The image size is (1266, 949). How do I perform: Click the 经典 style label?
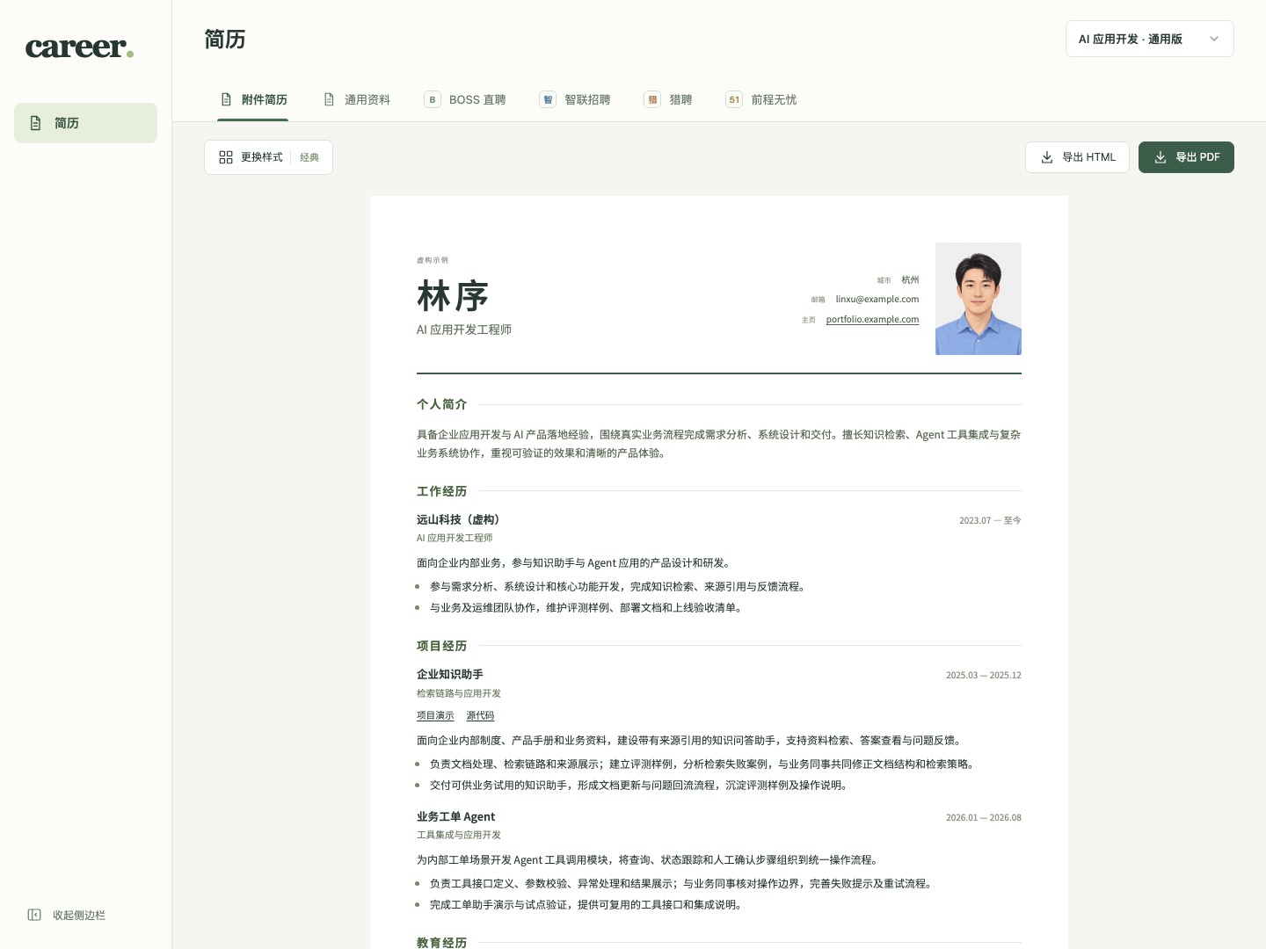click(309, 157)
